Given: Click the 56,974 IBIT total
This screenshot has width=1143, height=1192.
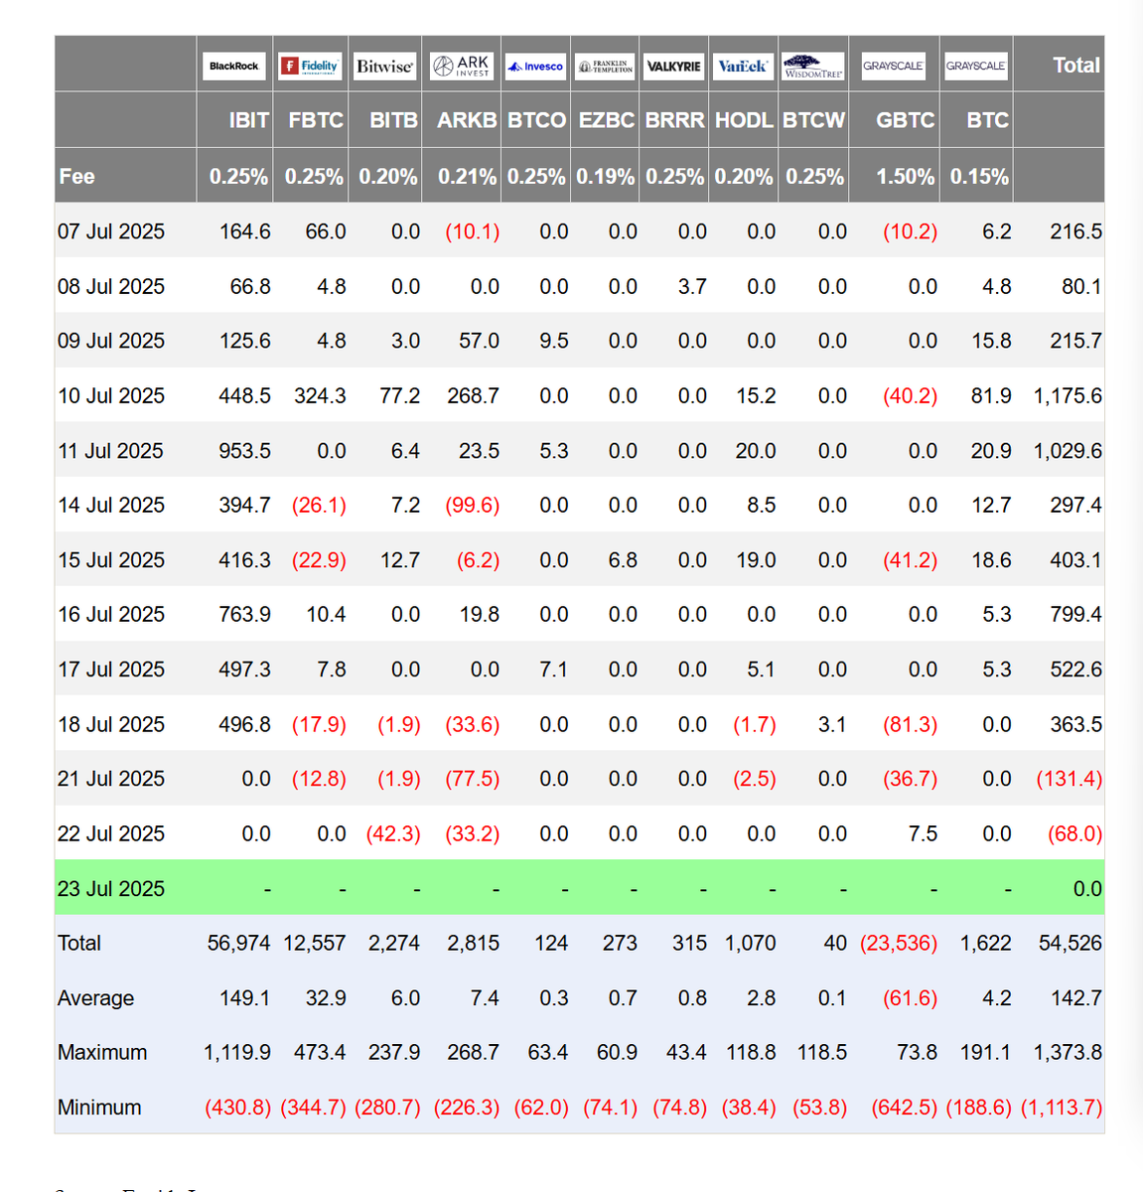Looking at the screenshot, I should pyautogui.click(x=238, y=944).
